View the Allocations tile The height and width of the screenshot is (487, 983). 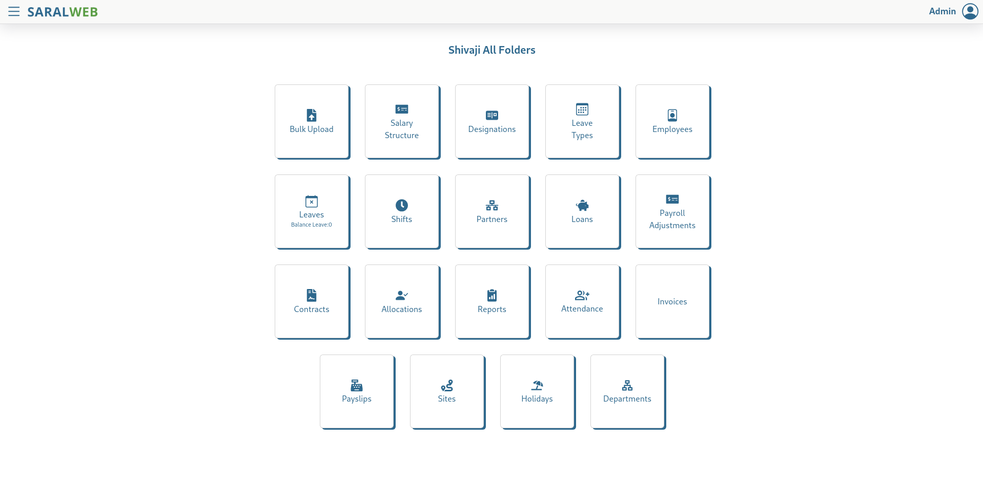click(402, 302)
